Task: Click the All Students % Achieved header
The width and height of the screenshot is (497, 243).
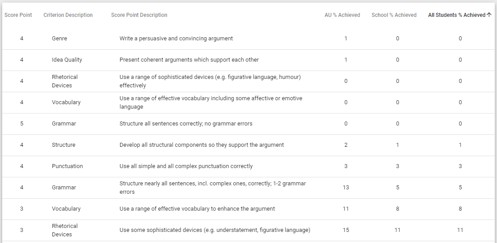Action: click(457, 15)
